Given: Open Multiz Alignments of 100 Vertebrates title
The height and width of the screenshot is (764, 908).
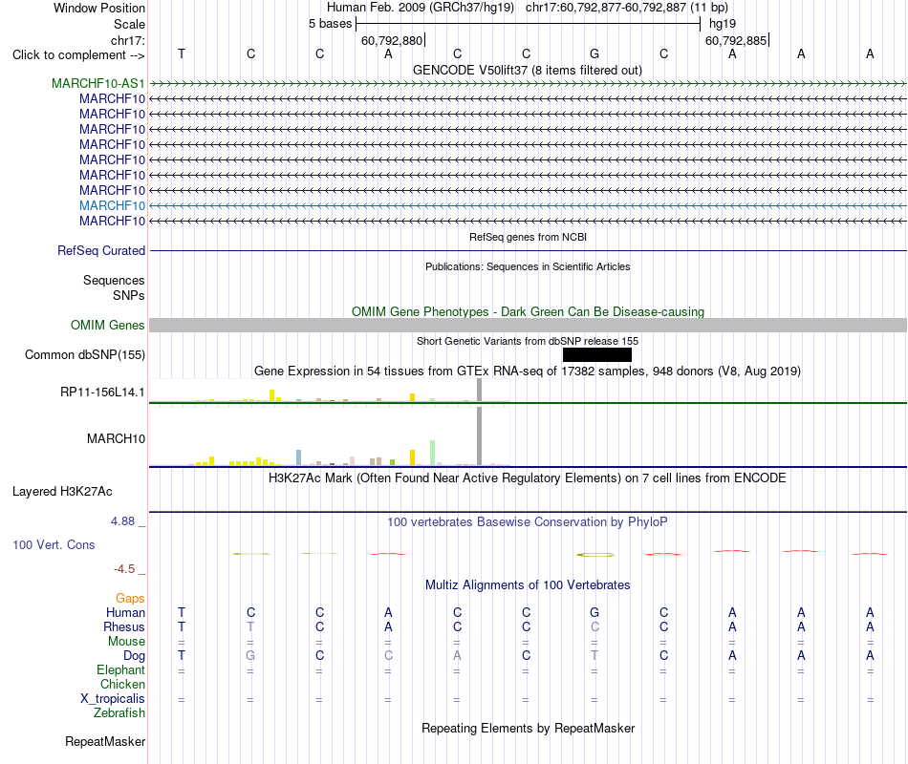Looking at the screenshot, I should 528,585.
